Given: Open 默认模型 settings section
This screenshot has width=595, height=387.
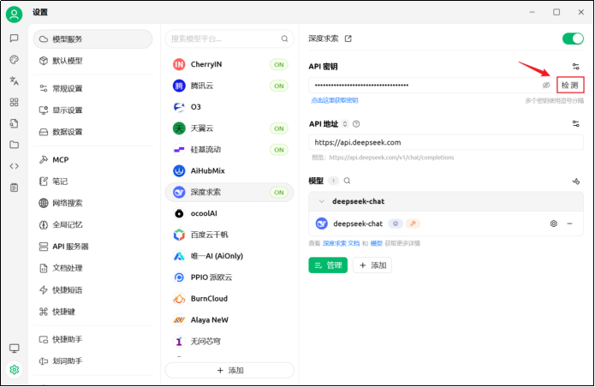Looking at the screenshot, I should pyautogui.click(x=93, y=61).
